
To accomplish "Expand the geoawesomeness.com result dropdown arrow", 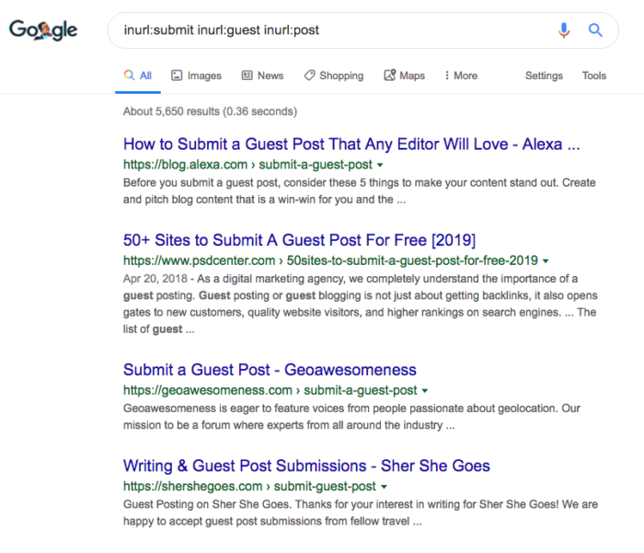I will coord(425,391).
